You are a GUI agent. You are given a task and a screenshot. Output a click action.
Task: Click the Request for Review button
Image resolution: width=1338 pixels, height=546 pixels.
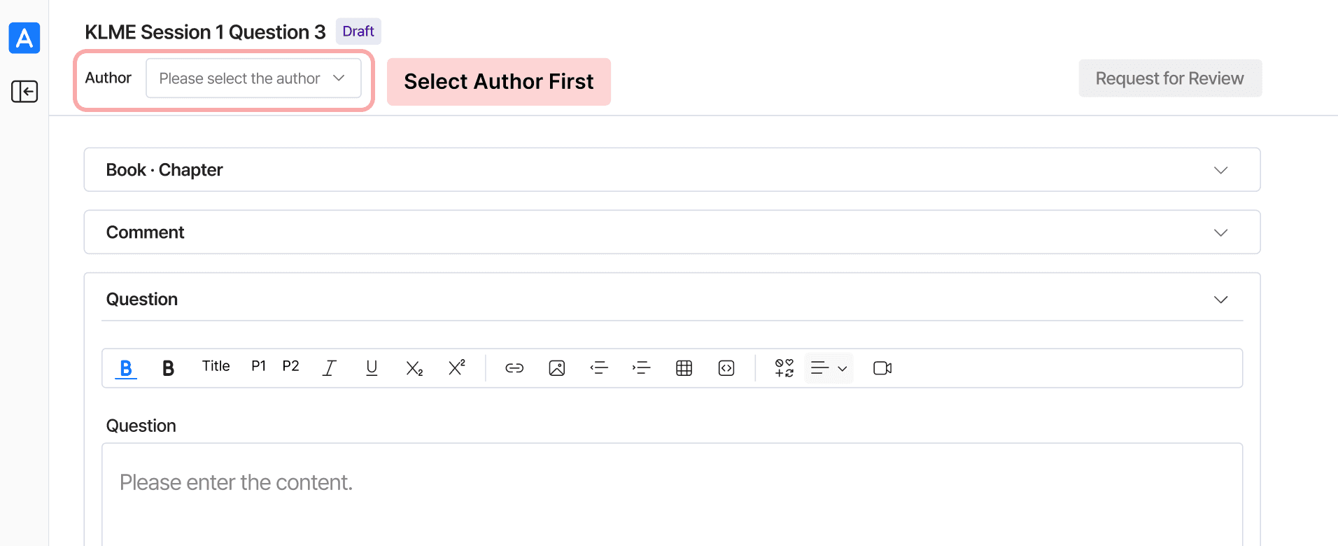(x=1170, y=78)
